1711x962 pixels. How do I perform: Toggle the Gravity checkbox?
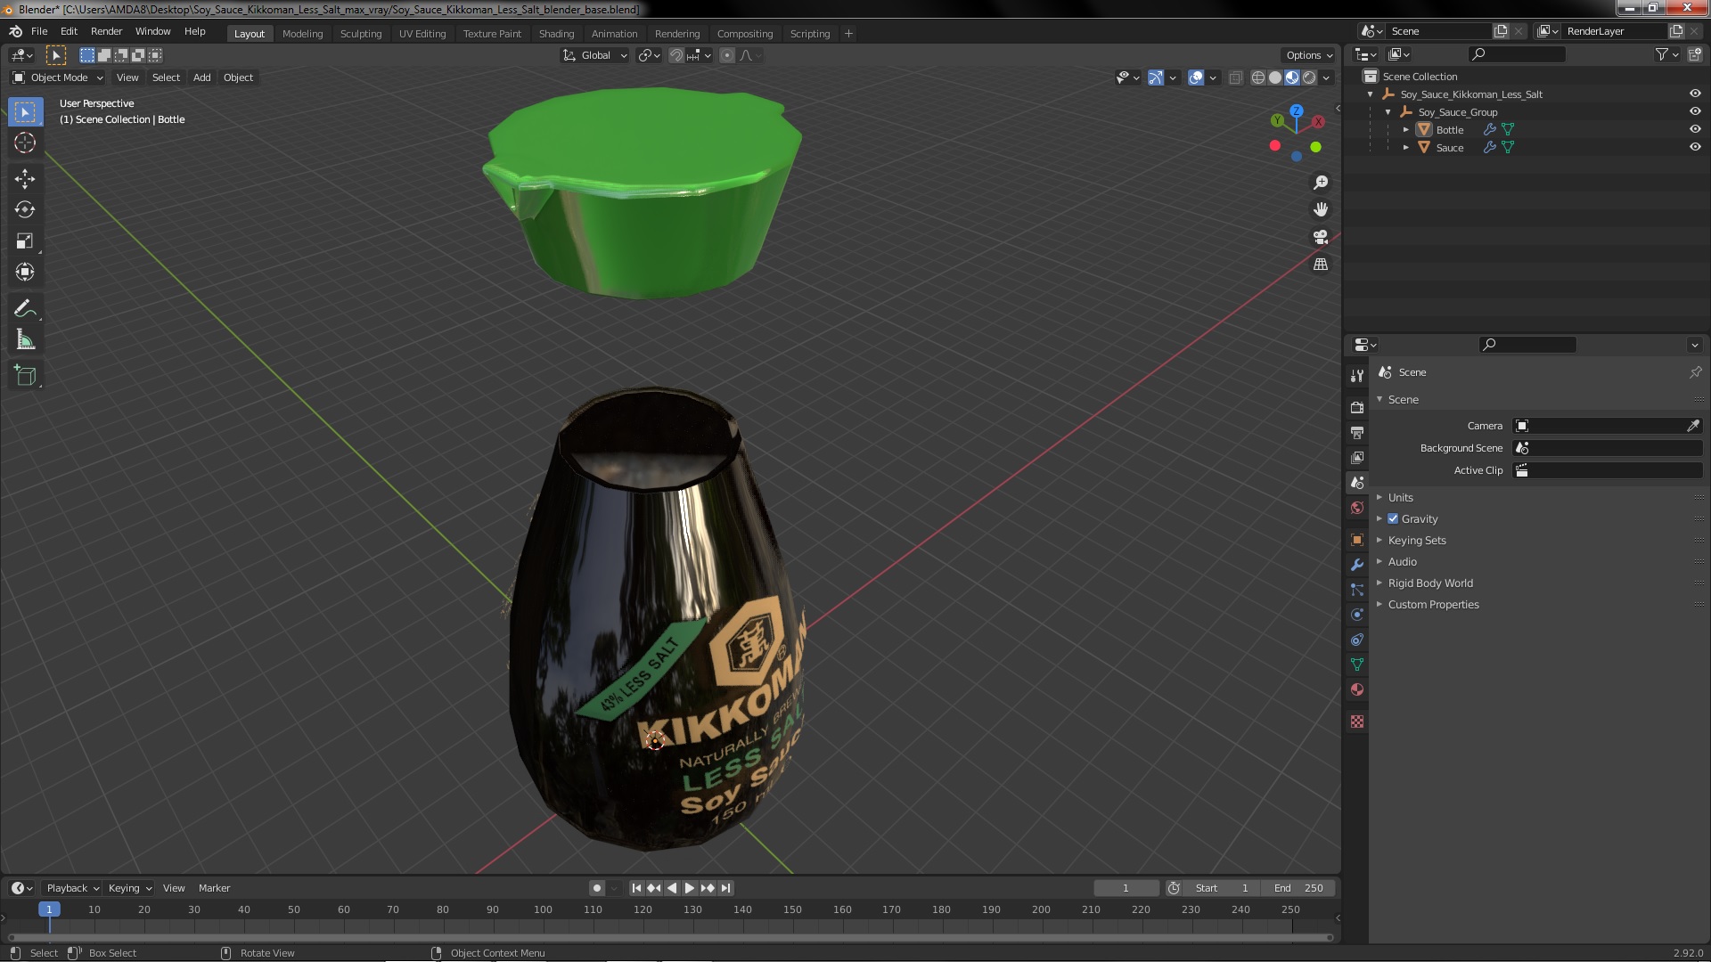(1393, 518)
